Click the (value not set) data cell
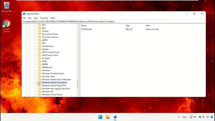Image resolution: width=215 pixels, height=121 pixels. point(152,29)
